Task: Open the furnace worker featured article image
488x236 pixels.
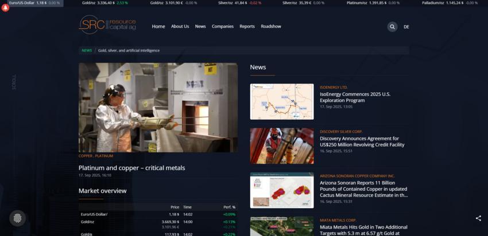Action: click(158, 108)
